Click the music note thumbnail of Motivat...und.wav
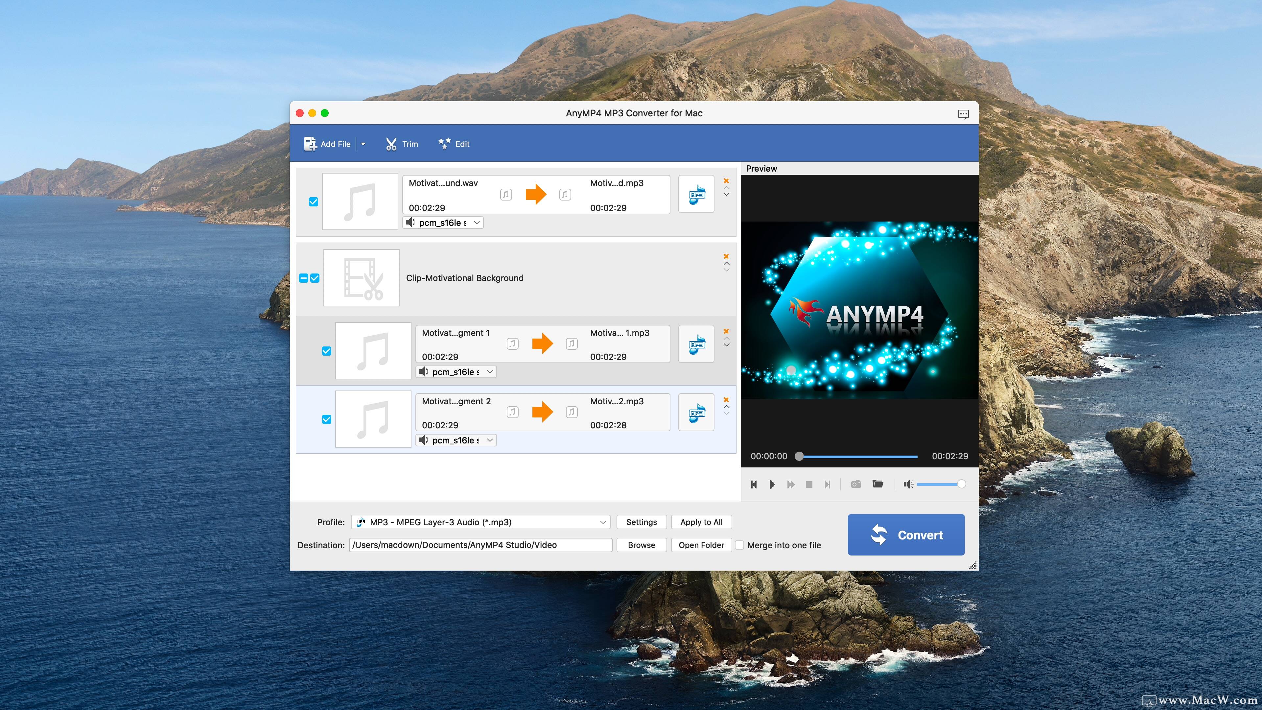The height and width of the screenshot is (710, 1262). (360, 201)
